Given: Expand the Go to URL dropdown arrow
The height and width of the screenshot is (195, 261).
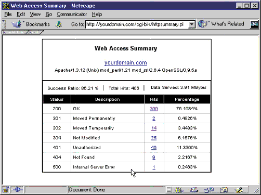Looking at the screenshot, I should 192,24.
